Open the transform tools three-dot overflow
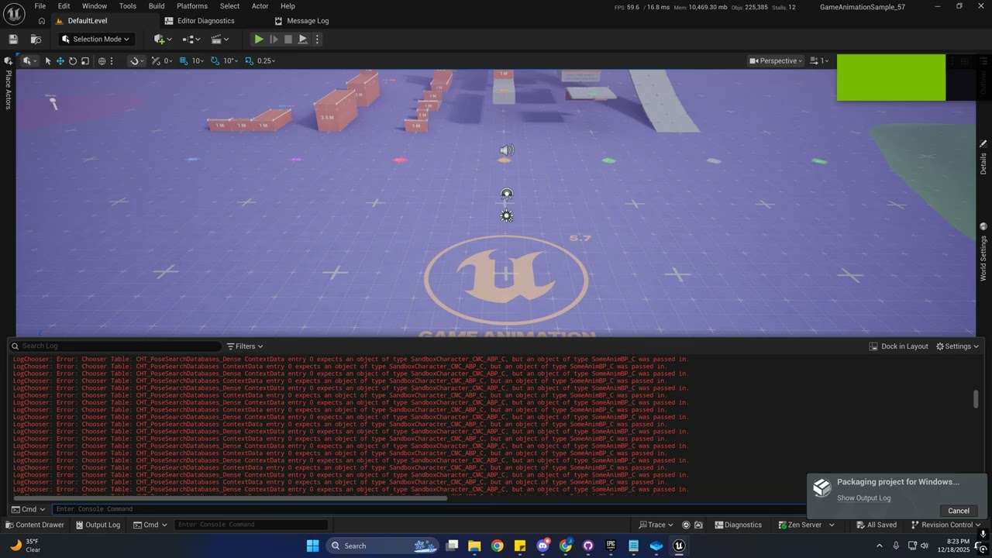The image size is (992, 558). pyautogui.click(x=112, y=60)
